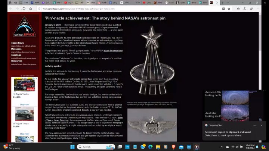Image resolution: width=269 pixels, height=151 pixels.
Task: Click Shop now under 10 Toyota Tundra
Action: click(25, 104)
